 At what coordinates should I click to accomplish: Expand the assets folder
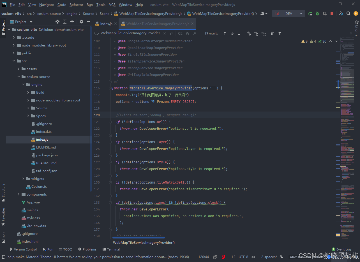pyautogui.click(x=19, y=69)
